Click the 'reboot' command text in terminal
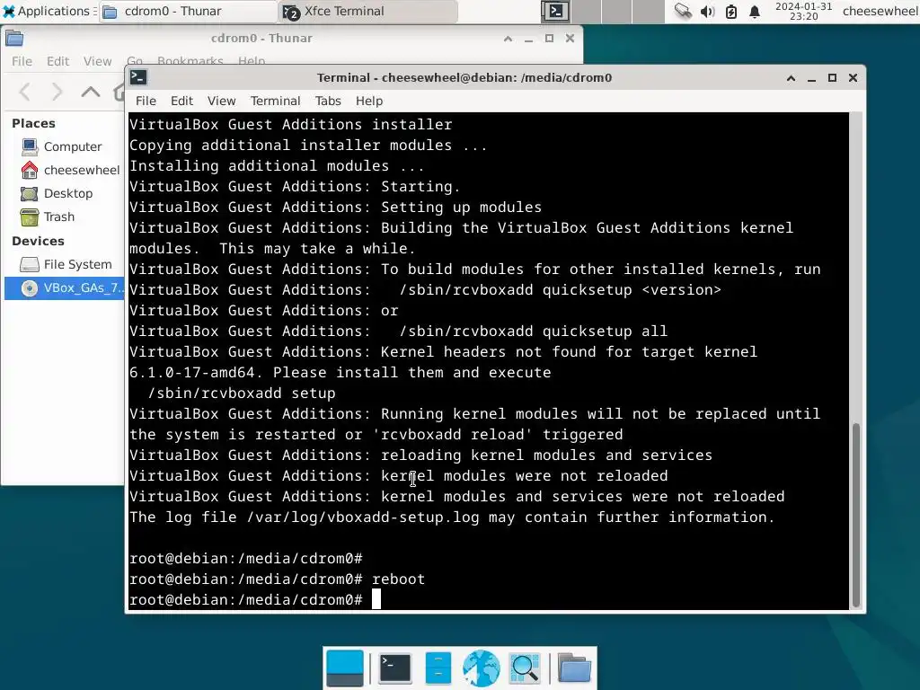The width and height of the screenshot is (920, 690). tap(398, 579)
